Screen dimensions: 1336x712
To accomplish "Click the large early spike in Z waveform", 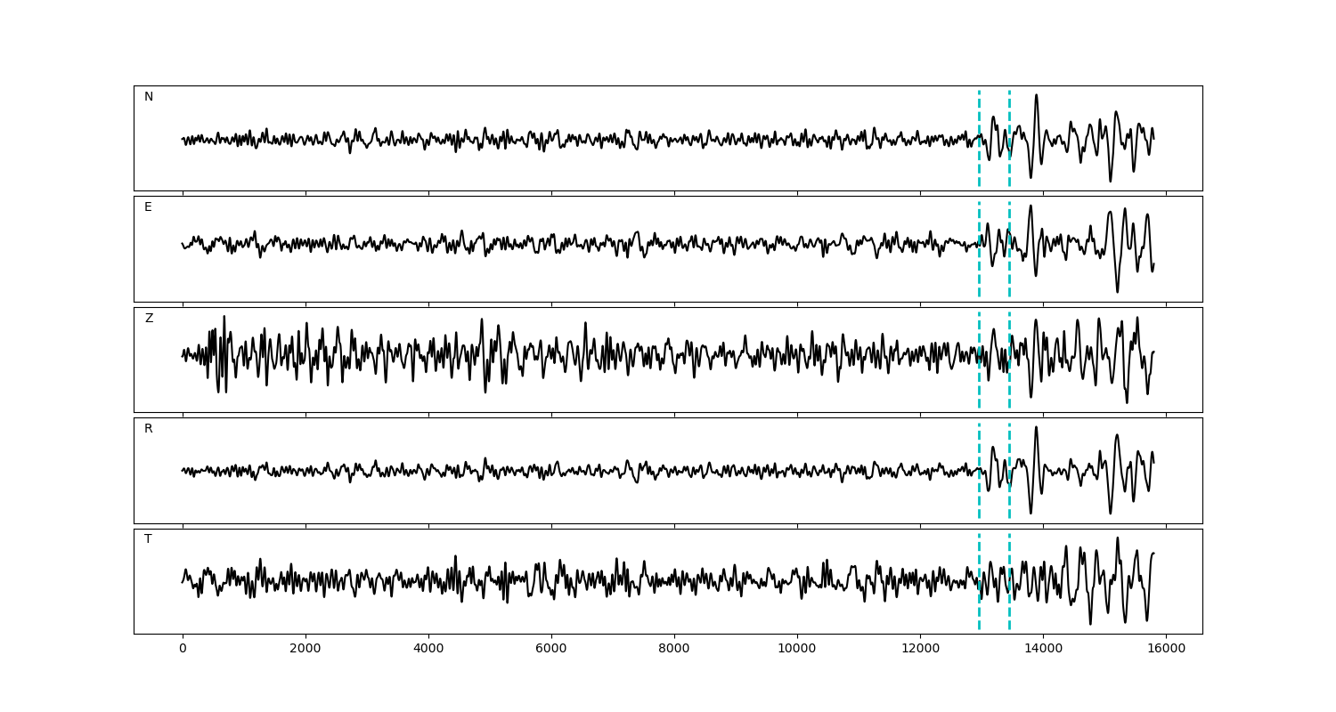I will (224, 317).
